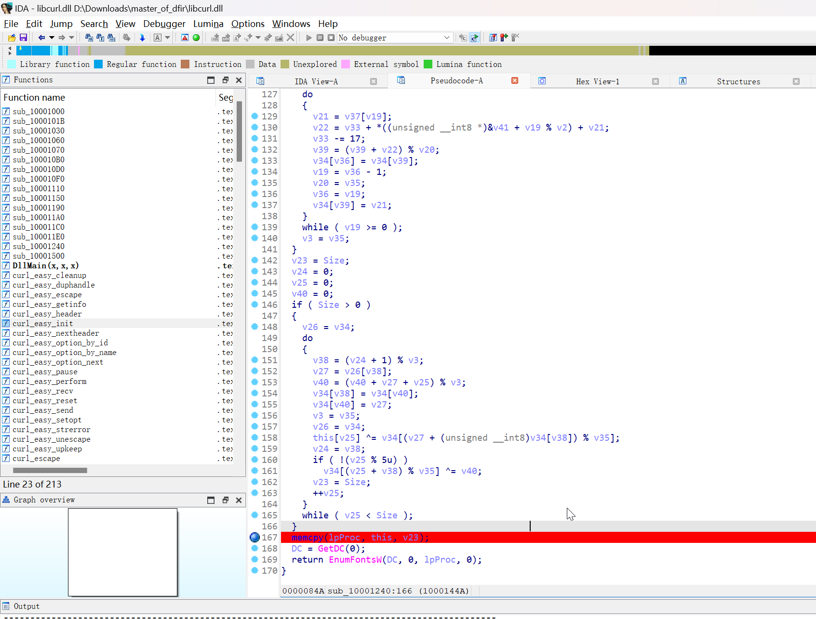Image resolution: width=816 pixels, height=619 pixels.
Task: Click the convert to code toolbar icon
Action: pyautogui.click(x=215, y=38)
